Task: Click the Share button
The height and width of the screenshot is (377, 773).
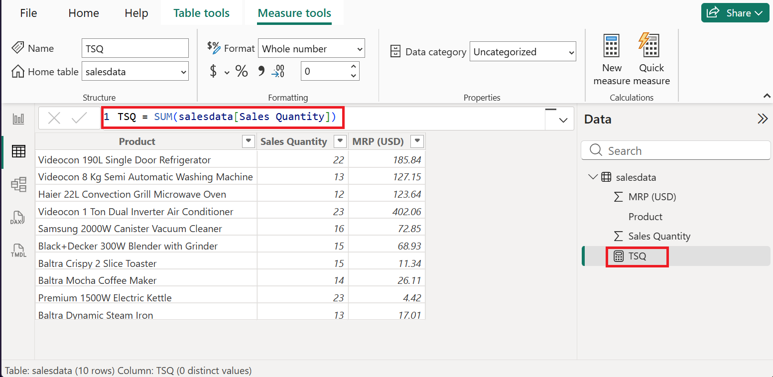Action: pos(735,13)
